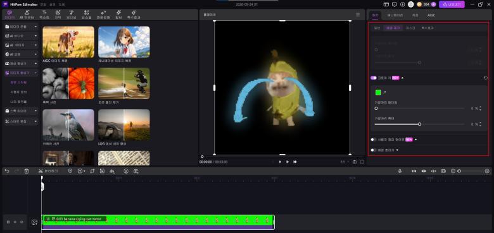
Task: Enable the custom cutout toggle with NEW badge
Action: coord(374,140)
